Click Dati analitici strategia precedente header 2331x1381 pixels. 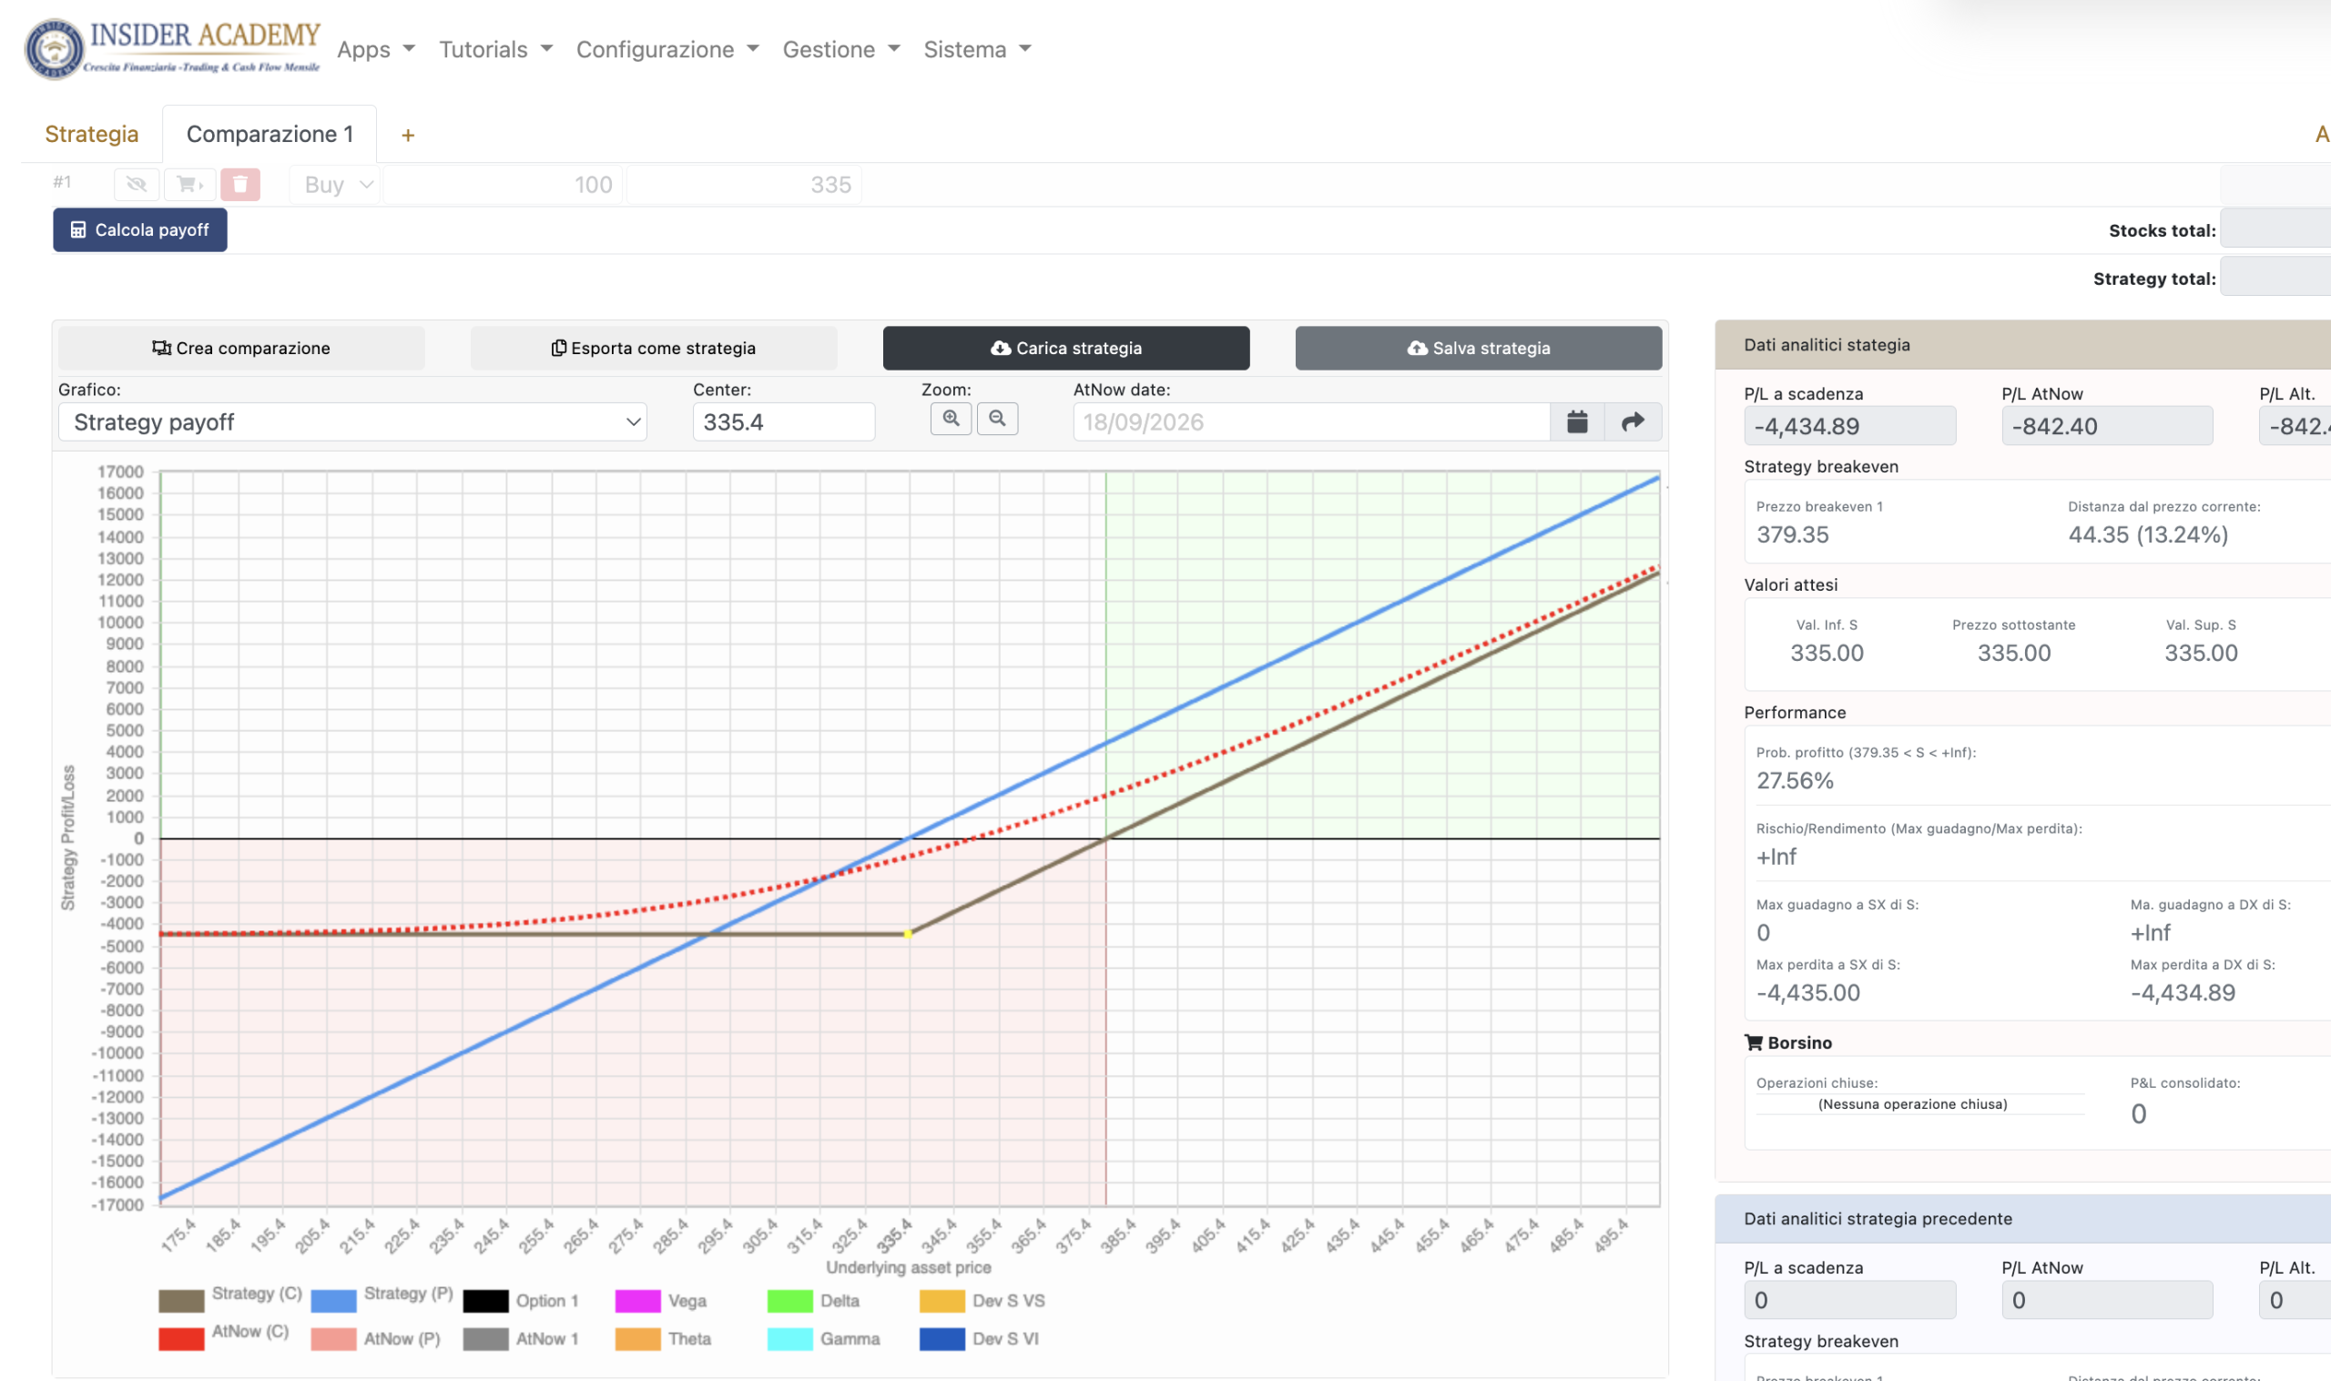tap(2024, 1218)
